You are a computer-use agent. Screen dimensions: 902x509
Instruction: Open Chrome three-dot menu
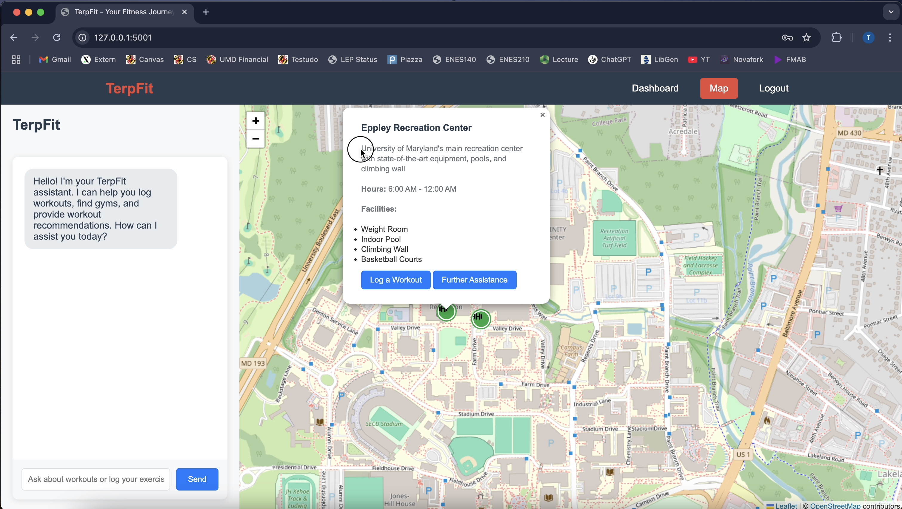pyautogui.click(x=890, y=38)
